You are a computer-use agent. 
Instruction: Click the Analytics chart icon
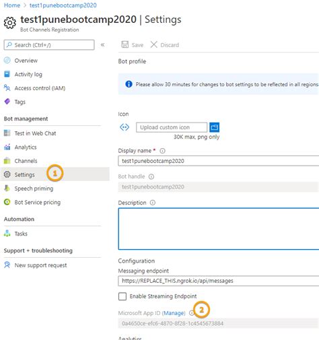(x=7, y=147)
